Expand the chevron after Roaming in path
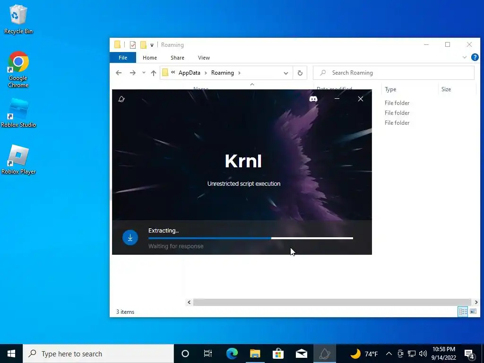 pos(239,73)
